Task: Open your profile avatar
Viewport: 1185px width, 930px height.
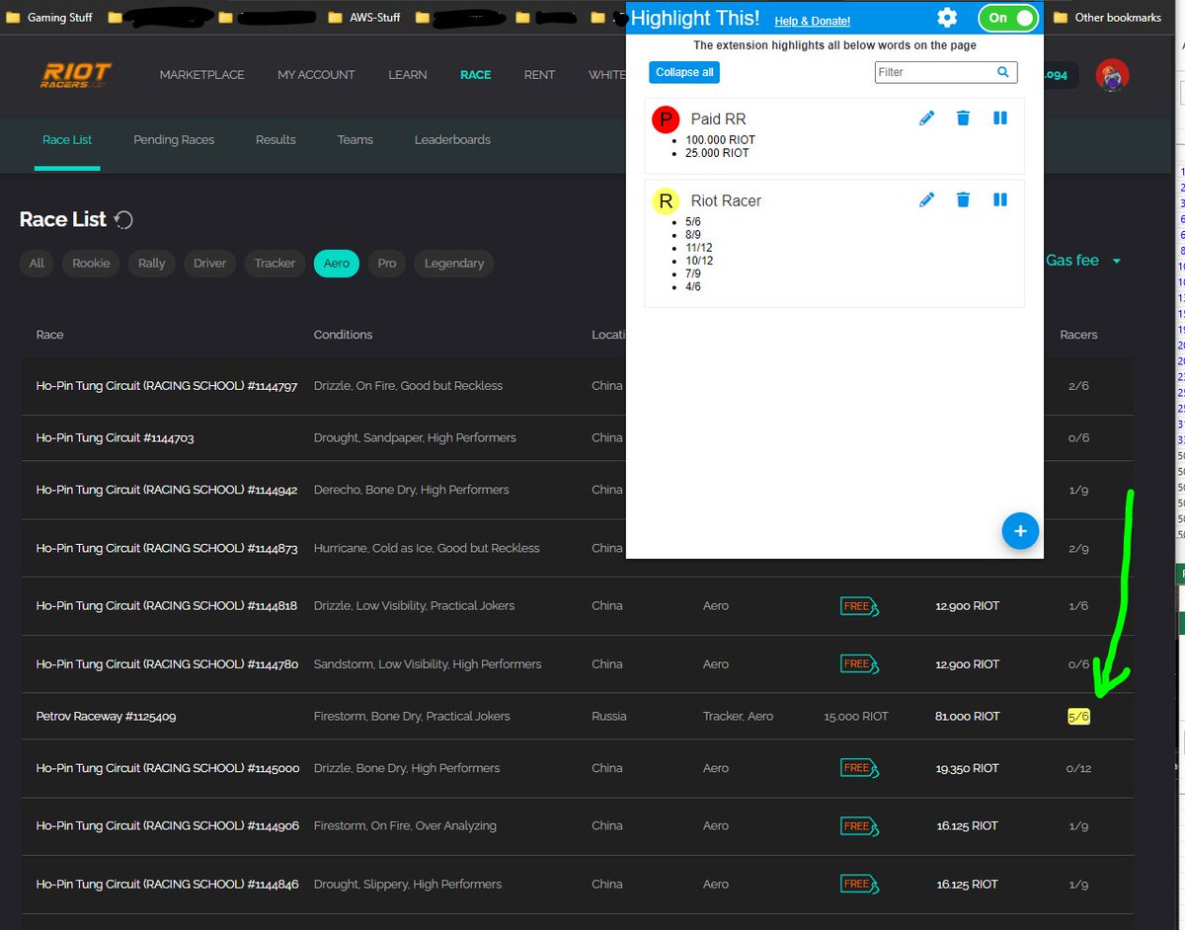Action: [1112, 74]
